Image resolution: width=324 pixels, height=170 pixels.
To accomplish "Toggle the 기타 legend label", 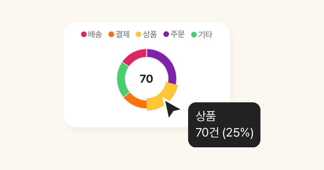I will (x=205, y=35).
